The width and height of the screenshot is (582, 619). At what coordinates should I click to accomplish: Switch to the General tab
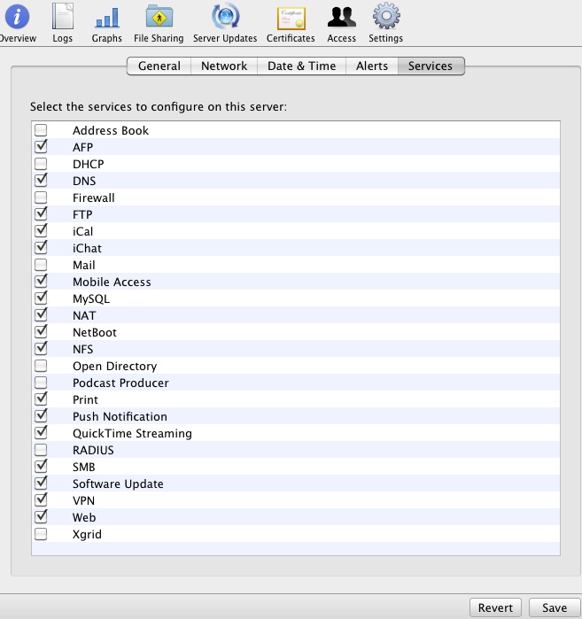pyautogui.click(x=159, y=66)
